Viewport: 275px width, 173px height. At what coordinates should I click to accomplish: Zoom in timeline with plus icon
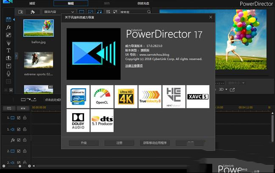[x=29, y=166]
